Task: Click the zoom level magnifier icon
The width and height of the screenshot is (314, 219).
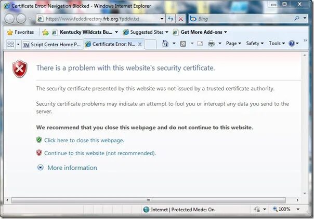Action: pos(275,209)
